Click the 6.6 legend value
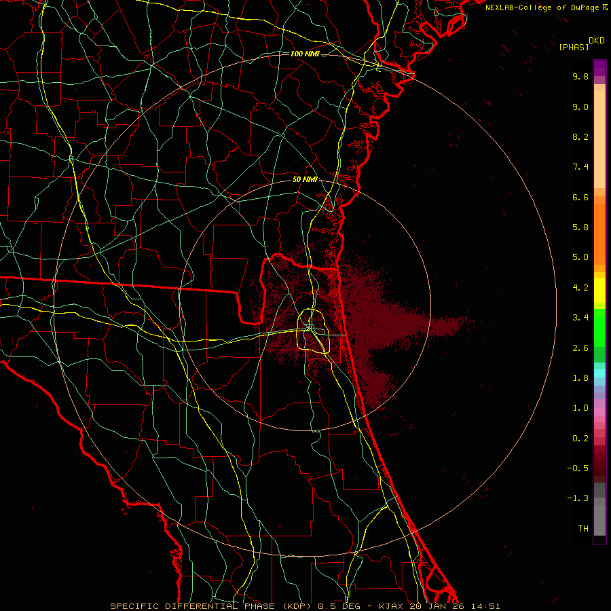The width and height of the screenshot is (611, 611). tap(580, 197)
